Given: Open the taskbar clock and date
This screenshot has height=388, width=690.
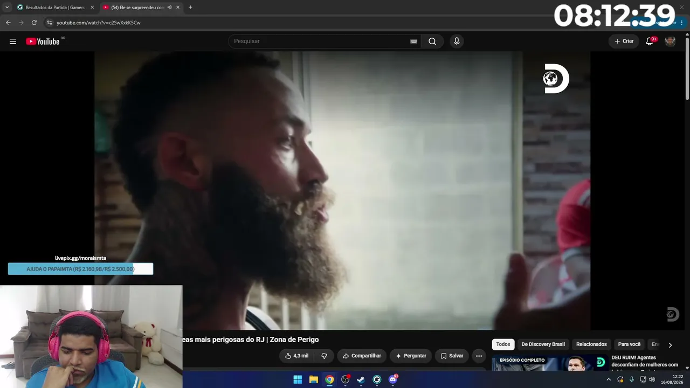Looking at the screenshot, I should (672, 379).
